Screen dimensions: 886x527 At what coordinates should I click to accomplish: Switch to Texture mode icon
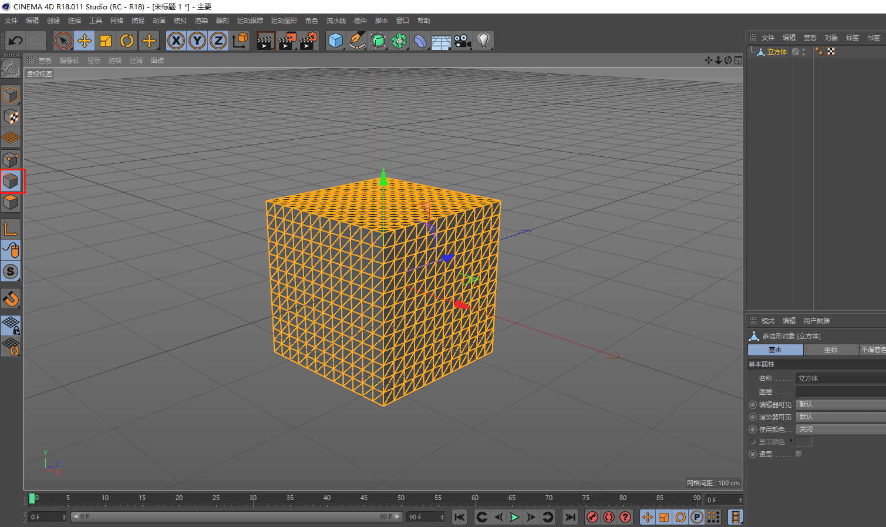(11, 116)
